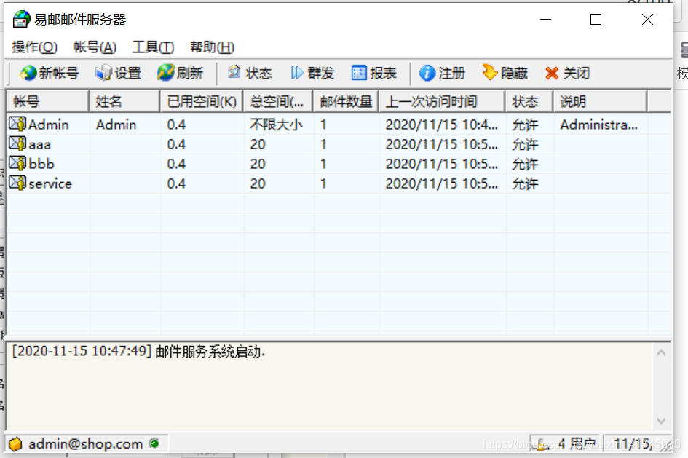Image resolution: width=688 pixels, height=458 pixels.
Task: Click Admin's last access time 2020/11/15 10:4...
Action: [442, 125]
